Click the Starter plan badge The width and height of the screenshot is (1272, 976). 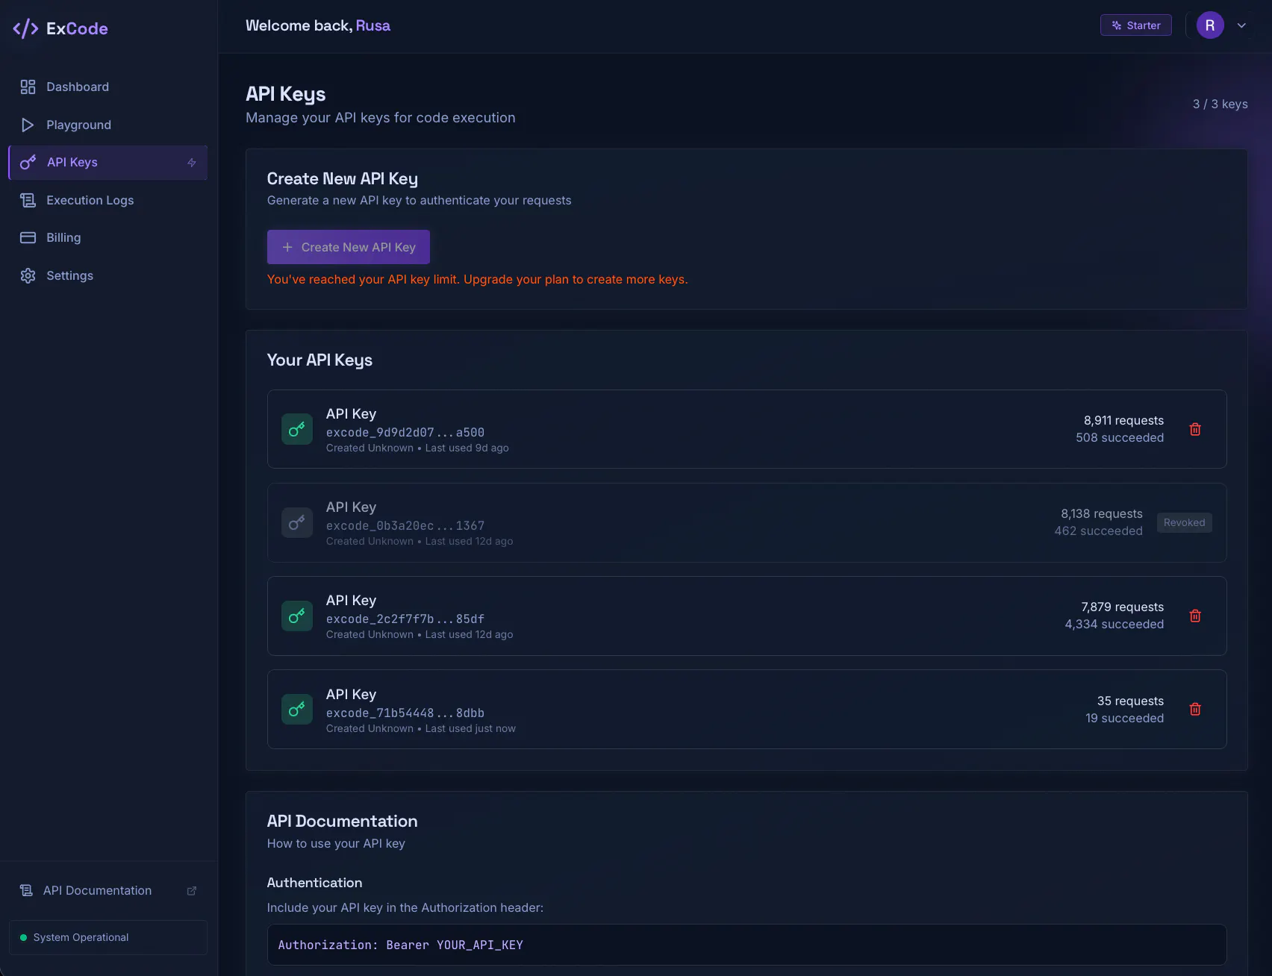1135,25
